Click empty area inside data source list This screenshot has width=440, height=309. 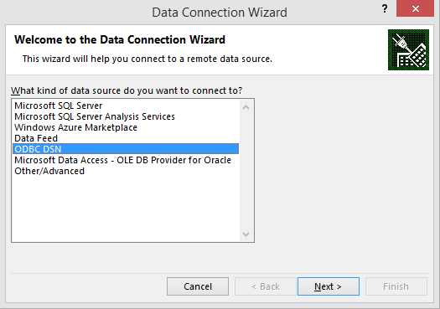pyautogui.click(x=126, y=208)
